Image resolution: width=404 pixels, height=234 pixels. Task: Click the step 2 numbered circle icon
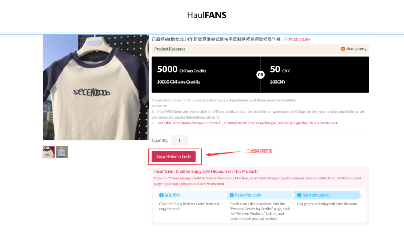point(232,195)
